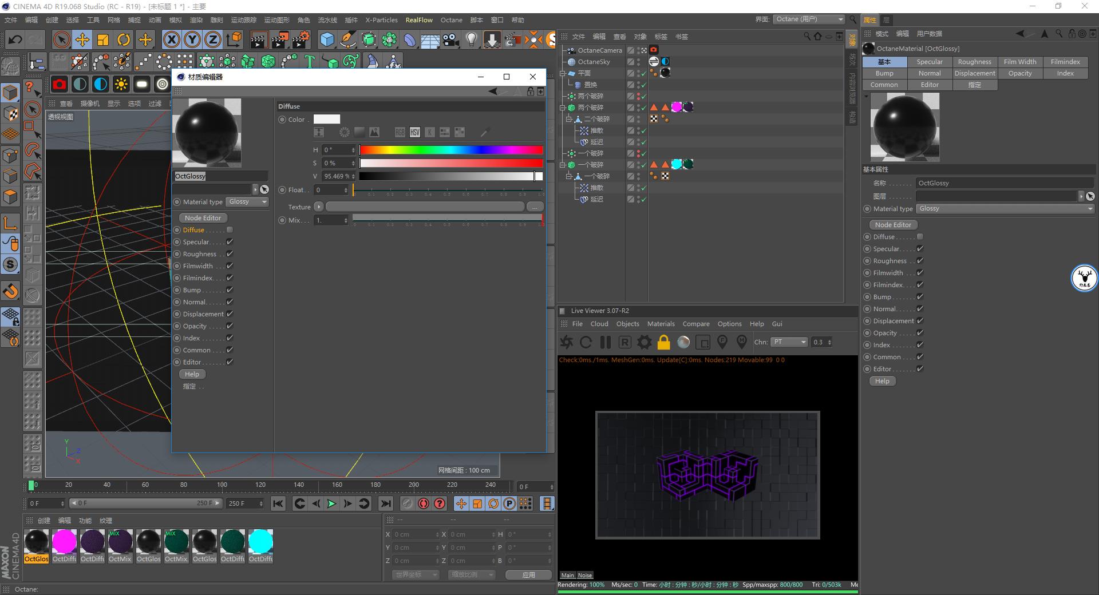
Task: Click the lock resolution padlock in Live Viewer
Action: click(664, 342)
